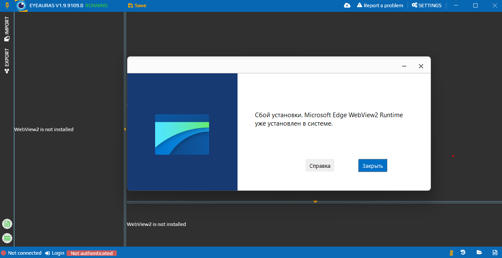Click the open folder icon in status bar
This screenshot has height=258, width=502.
pyautogui.click(x=479, y=252)
